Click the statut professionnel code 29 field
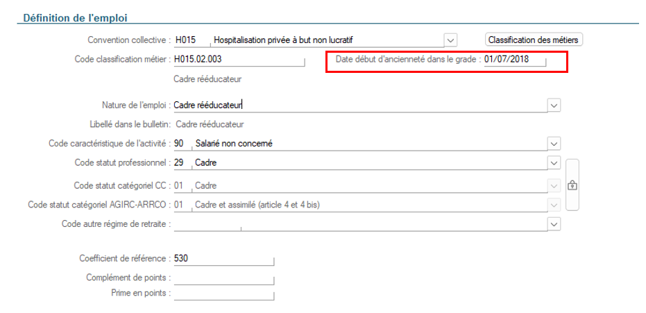The image size is (646, 313). 182,162
